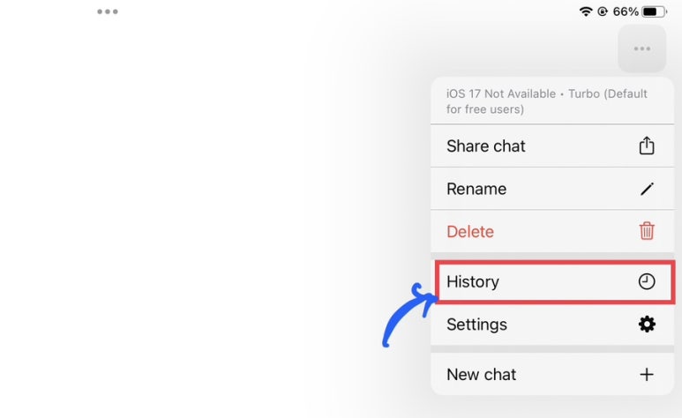Image resolution: width=682 pixels, height=418 pixels.
Task: Start a New chat from the menu
Action: (552, 374)
